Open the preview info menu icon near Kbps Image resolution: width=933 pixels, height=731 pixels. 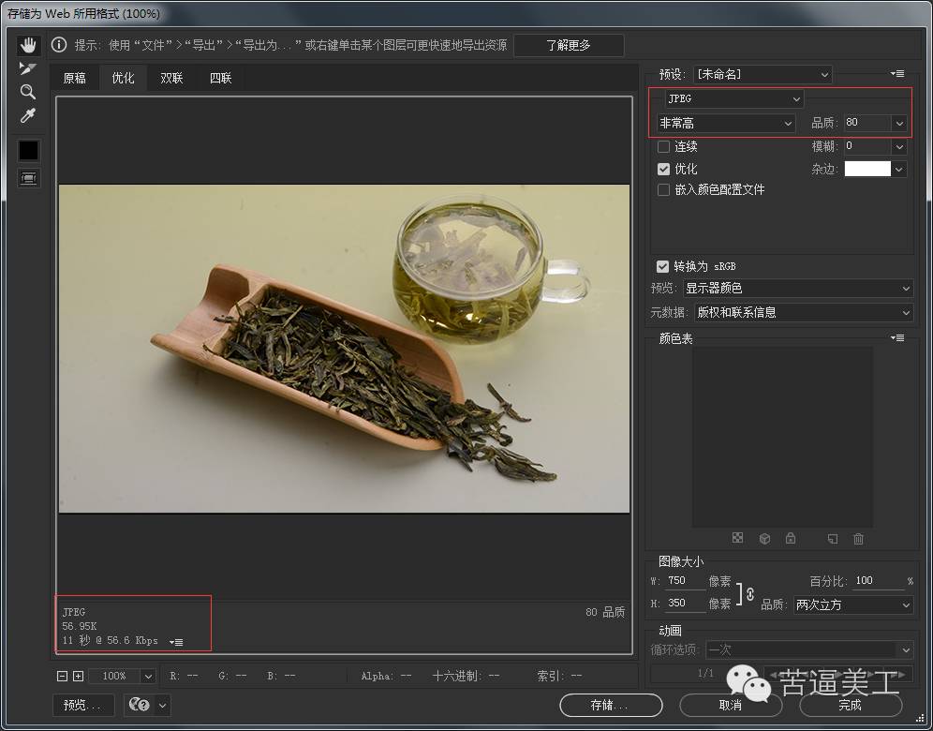pyautogui.click(x=176, y=642)
